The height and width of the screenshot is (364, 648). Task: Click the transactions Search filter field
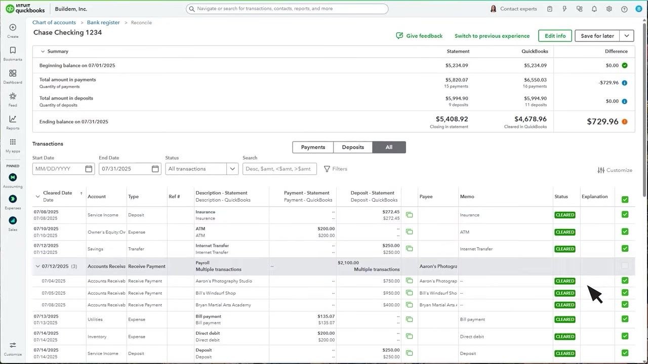[279, 169]
